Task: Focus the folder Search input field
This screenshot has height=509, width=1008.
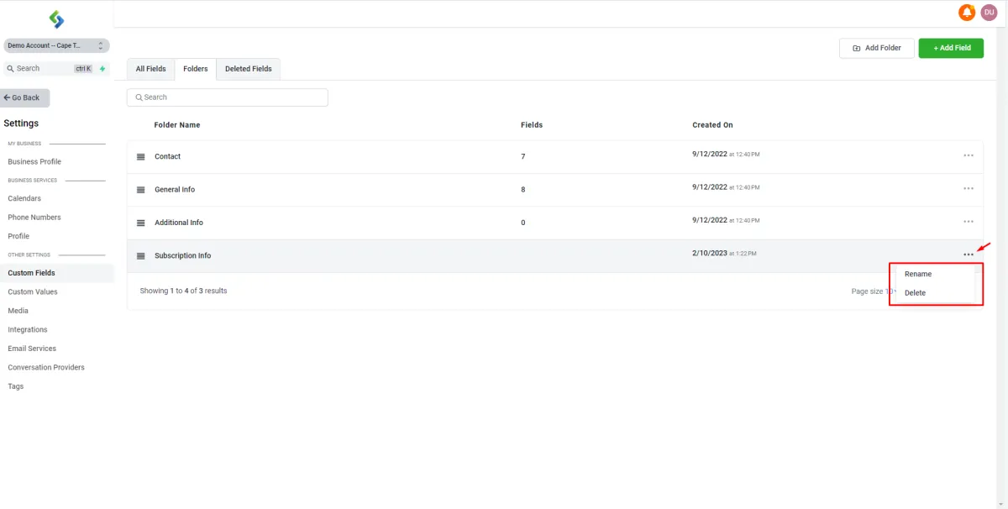Action: point(228,97)
